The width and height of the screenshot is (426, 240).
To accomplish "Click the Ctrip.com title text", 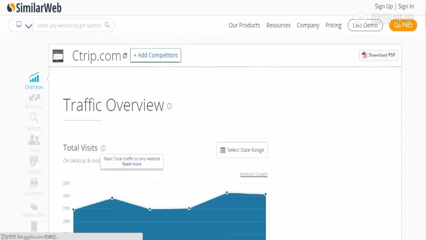I will click(x=97, y=56).
